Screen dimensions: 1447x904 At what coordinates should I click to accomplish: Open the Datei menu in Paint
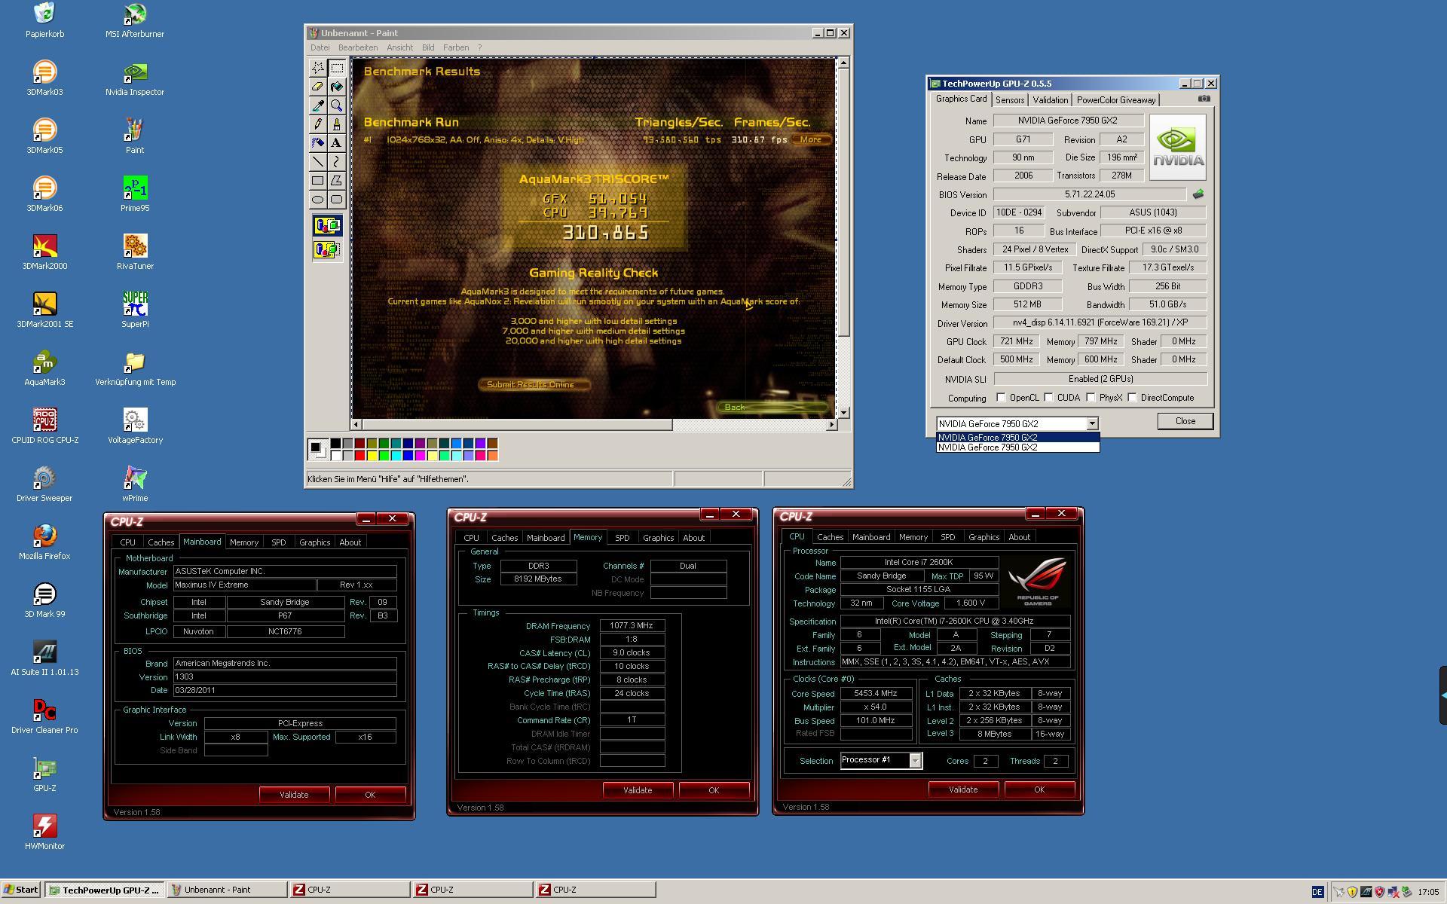tap(320, 47)
